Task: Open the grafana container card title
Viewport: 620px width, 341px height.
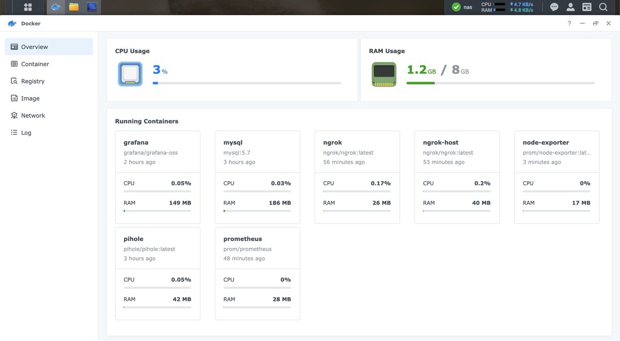Action: (x=136, y=143)
